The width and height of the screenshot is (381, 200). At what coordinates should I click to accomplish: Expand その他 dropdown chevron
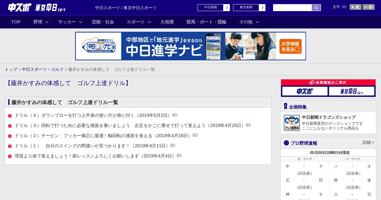pyautogui.click(x=257, y=22)
